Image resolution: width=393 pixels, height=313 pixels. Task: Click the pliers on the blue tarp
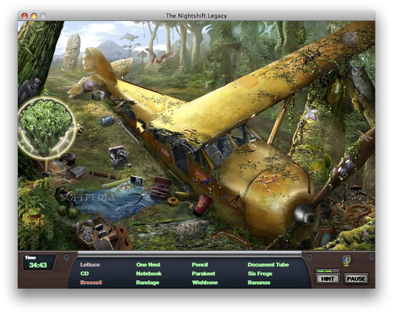point(139,197)
